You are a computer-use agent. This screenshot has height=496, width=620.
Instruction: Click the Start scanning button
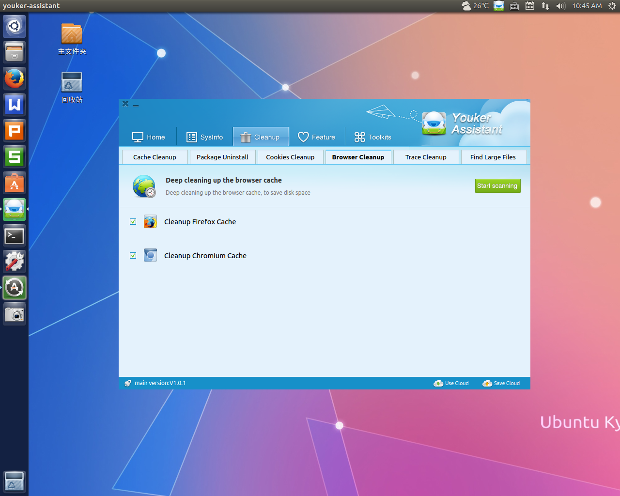click(x=497, y=186)
